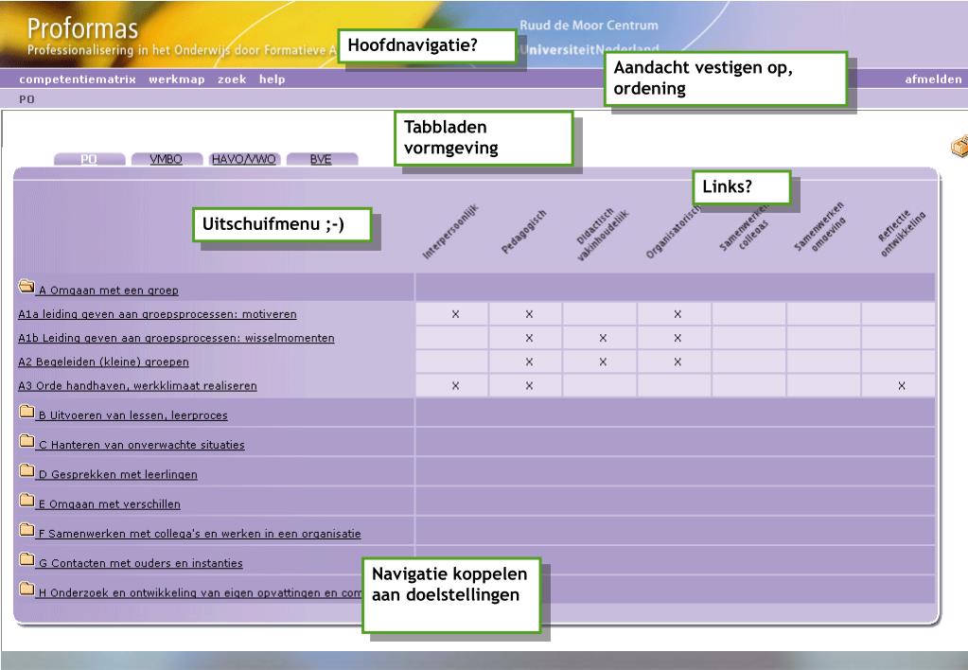Click the Interpersoonlijk column header
This screenshot has height=670, width=968.
[450, 232]
